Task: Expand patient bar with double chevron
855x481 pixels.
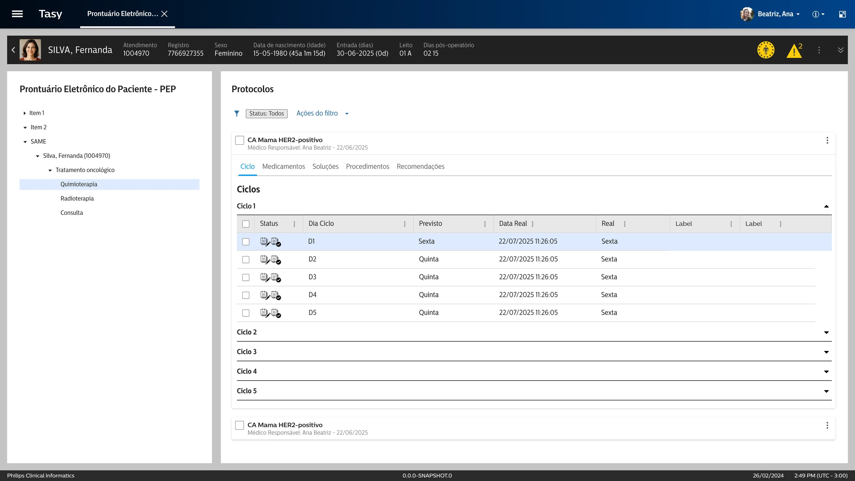Action: 840,50
